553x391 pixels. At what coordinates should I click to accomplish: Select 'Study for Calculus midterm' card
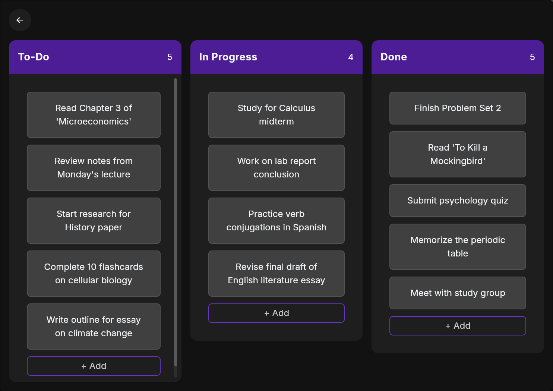click(x=276, y=115)
